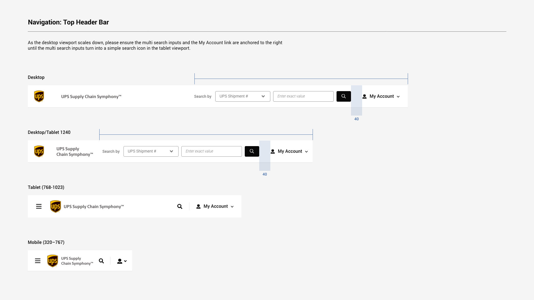Image resolution: width=534 pixels, height=300 pixels.
Task: Click the UPS logo in Mobile header
Action: (x=53, y=261)
